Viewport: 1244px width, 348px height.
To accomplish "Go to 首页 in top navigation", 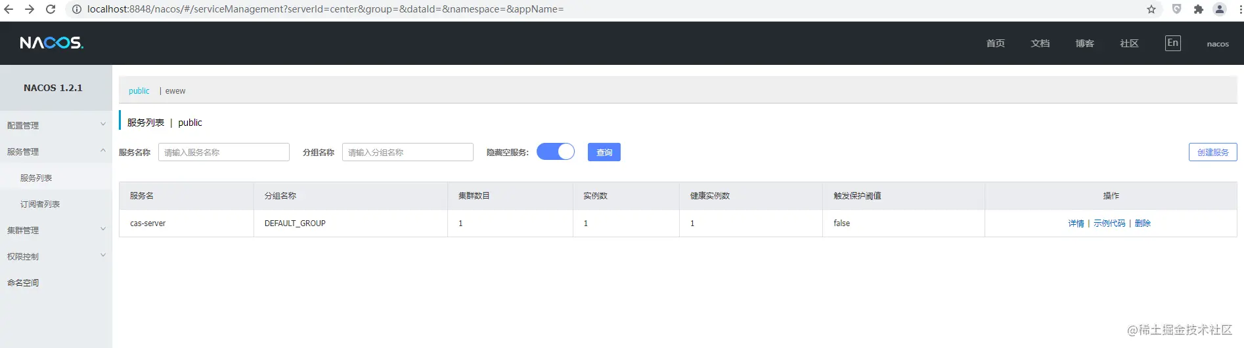I will [x=995, y=43].
